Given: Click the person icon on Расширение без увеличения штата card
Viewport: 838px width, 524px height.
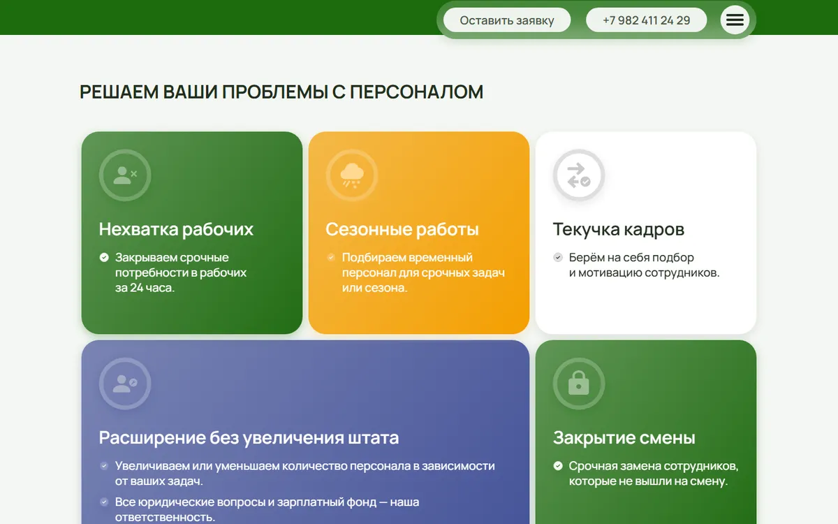Looking at the screenshot, I should [125, 384].
